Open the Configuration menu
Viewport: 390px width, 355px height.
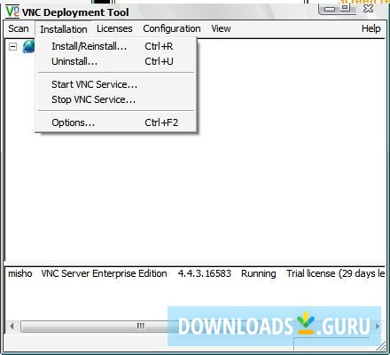click(172, 28)
